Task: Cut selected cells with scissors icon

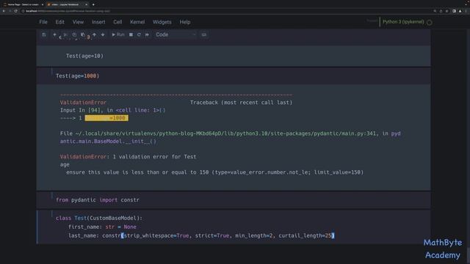Action: pos(65,34)
